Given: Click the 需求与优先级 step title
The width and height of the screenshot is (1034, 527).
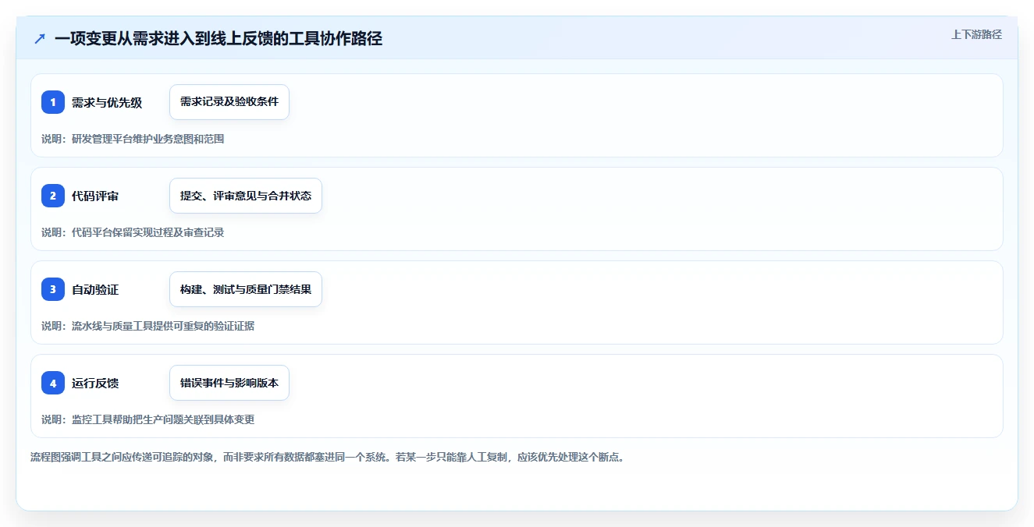Looking at the screenshot, I should [107, 102].
